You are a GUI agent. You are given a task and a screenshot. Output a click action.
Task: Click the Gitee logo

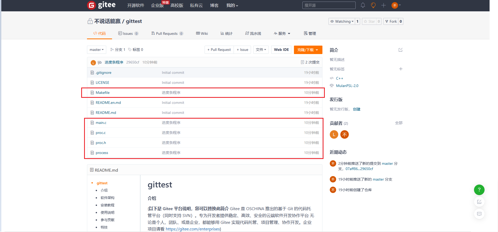coord(101,5)
